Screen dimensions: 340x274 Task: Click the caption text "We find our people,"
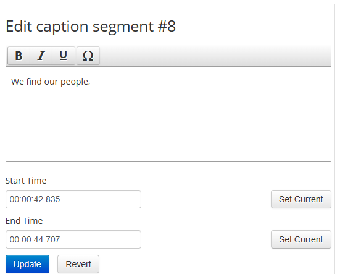[x=51, y=82]
